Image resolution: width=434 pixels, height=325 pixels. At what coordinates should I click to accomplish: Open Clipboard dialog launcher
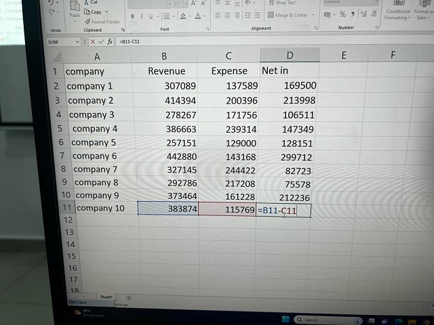click(123, 30)
